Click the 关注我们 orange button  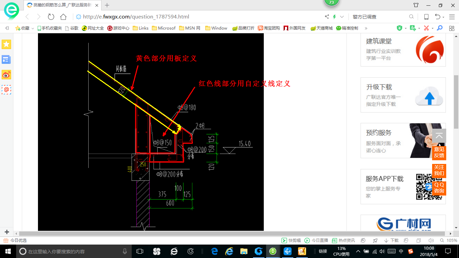click(x=439, y=170)
